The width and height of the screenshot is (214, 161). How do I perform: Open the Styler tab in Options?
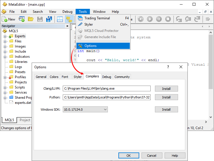pyautogui.click(x=78, y=77)
